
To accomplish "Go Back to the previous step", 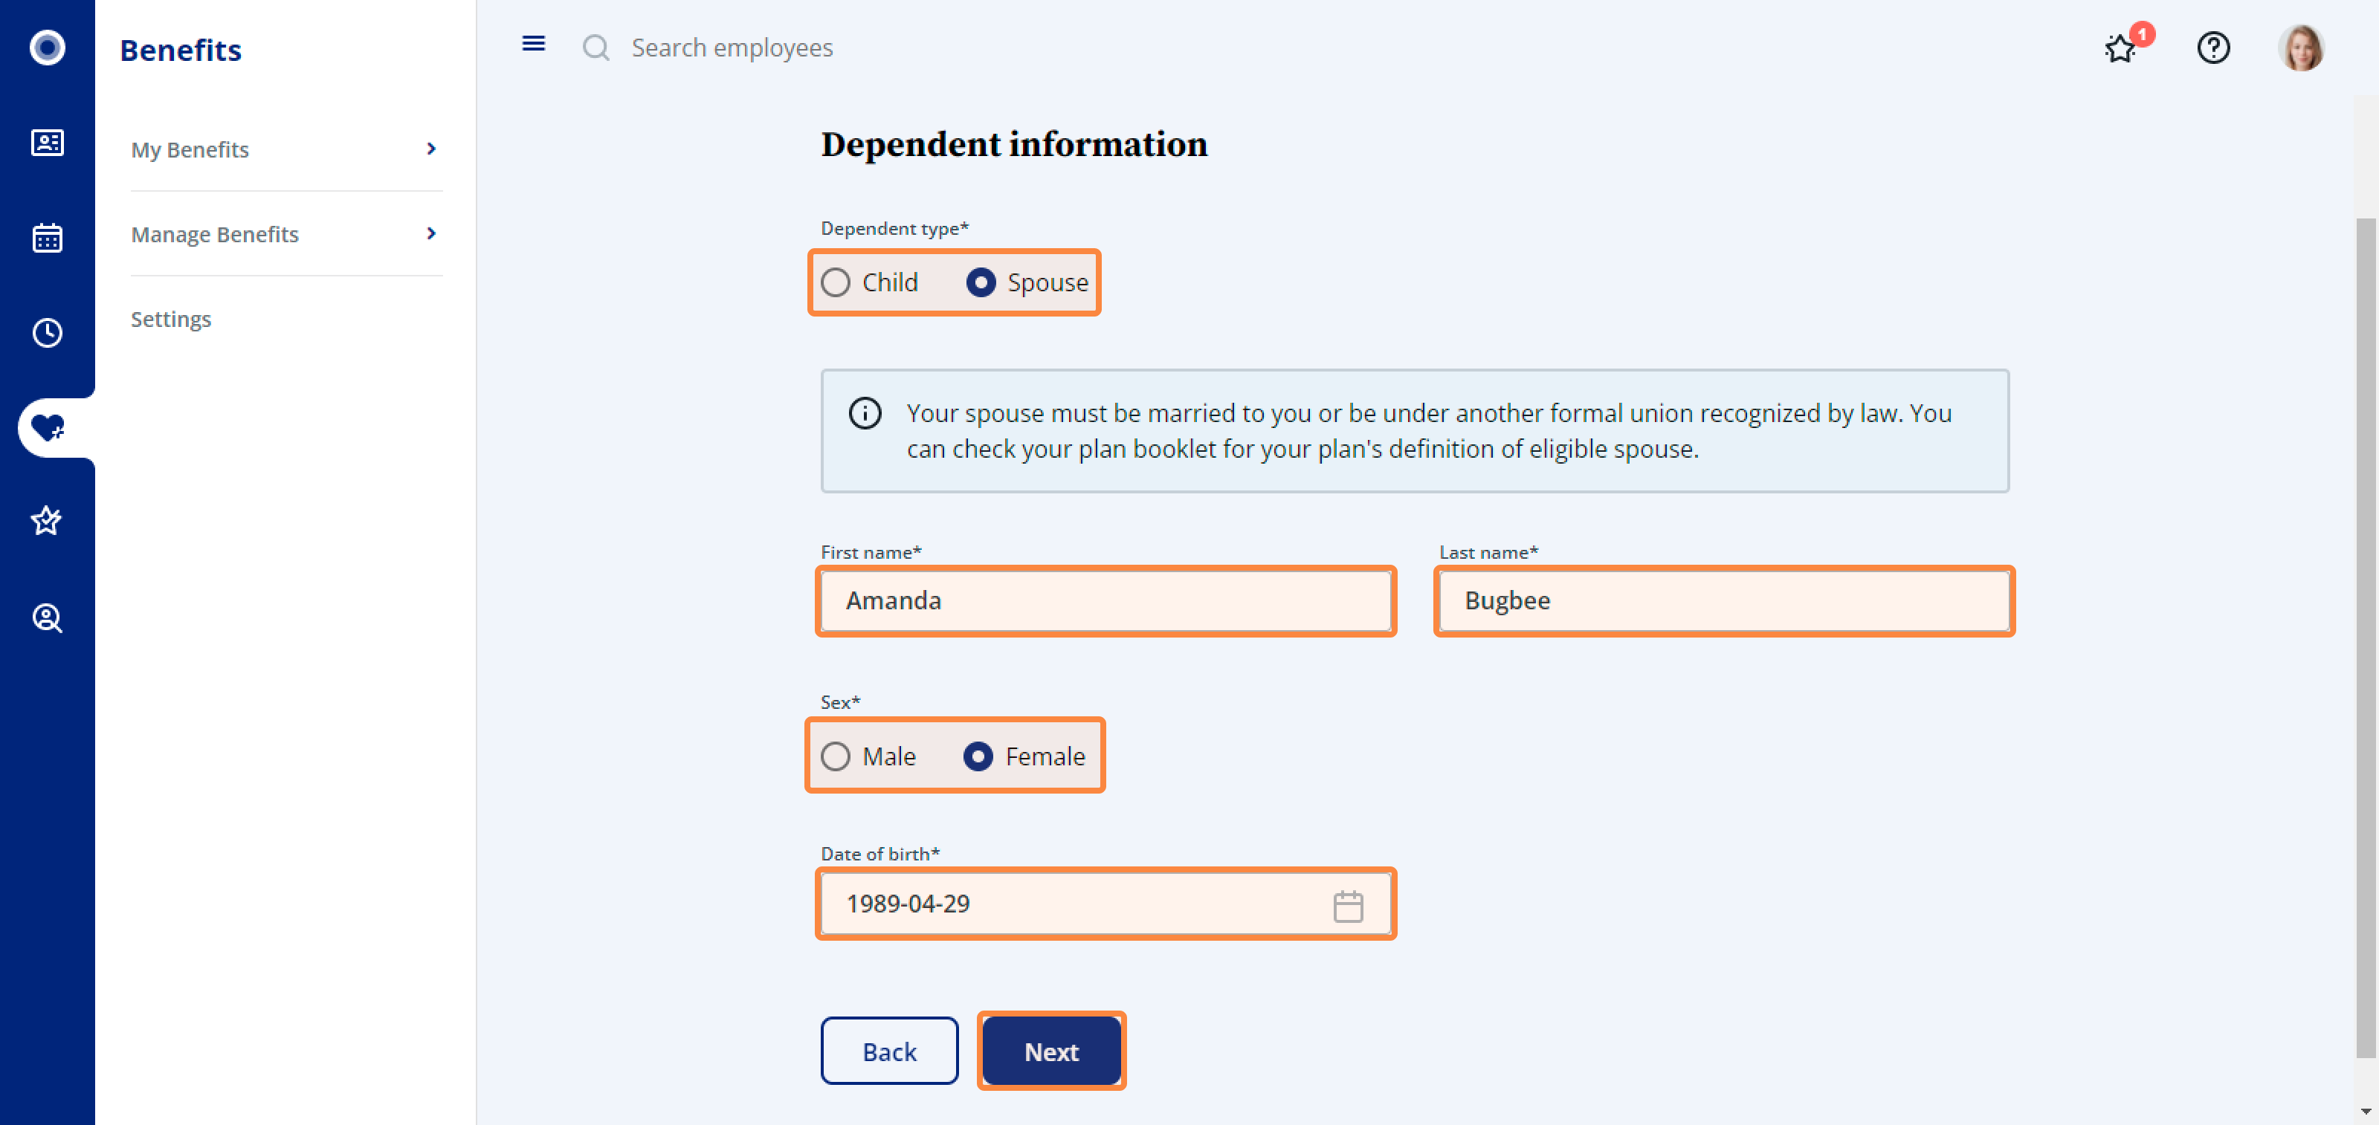I will click(x=889, y=1051).
